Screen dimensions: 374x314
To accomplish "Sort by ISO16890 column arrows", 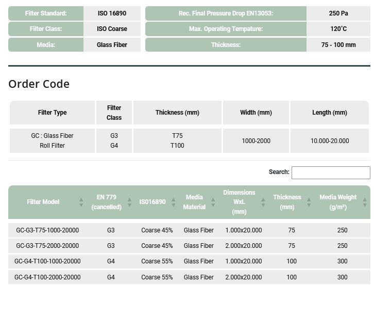I will (x=173, y=202).
